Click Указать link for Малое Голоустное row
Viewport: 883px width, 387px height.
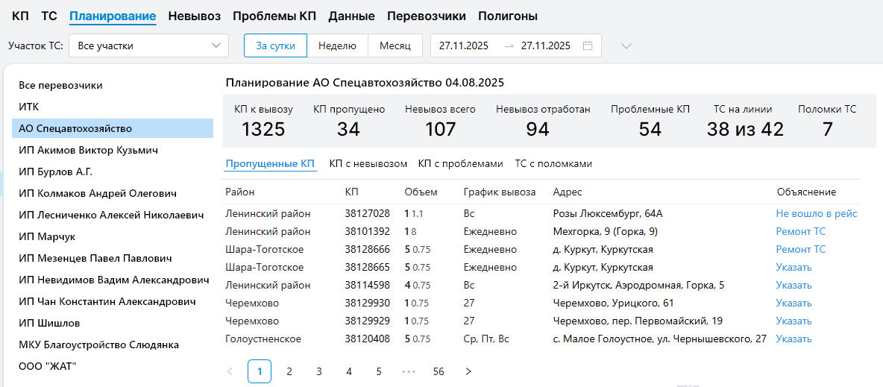point(794,339)
